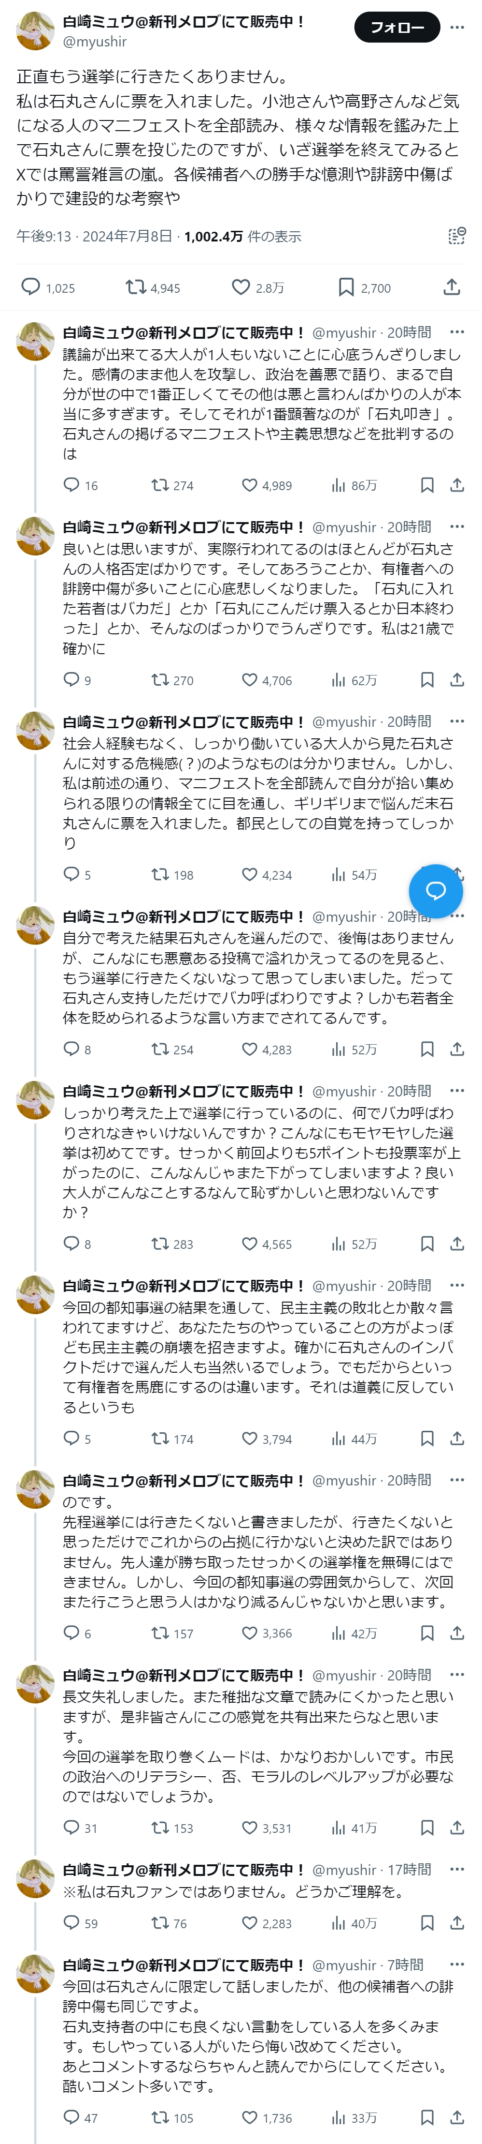Bookmark the reply showing 52万 views and 283 reposts

click(427, 1244)
